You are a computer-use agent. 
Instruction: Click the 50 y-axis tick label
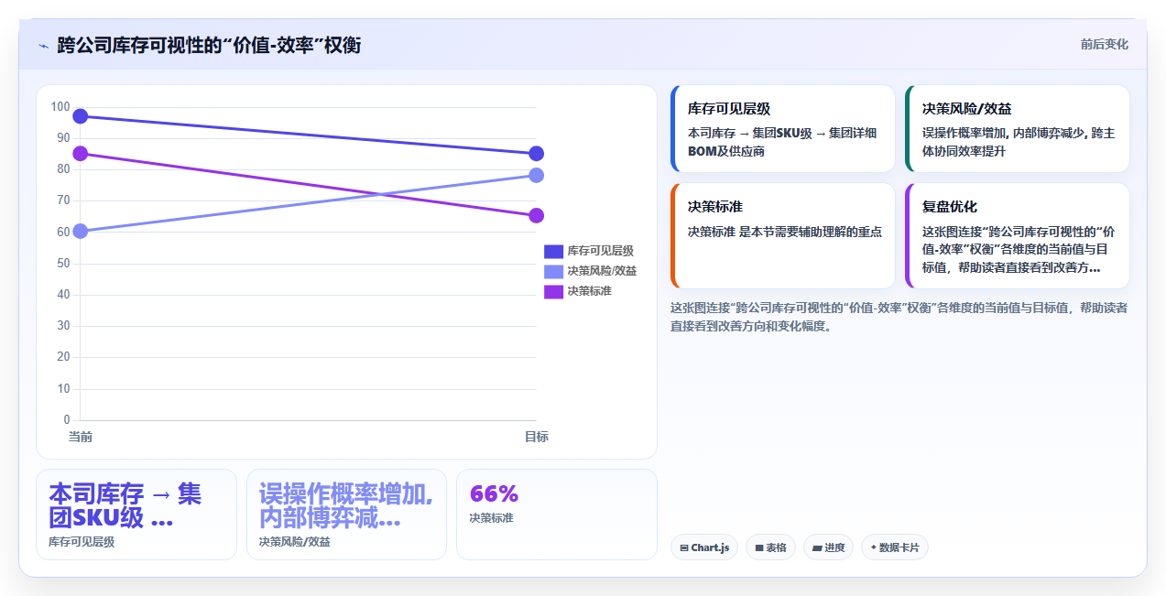pos(63,263)
